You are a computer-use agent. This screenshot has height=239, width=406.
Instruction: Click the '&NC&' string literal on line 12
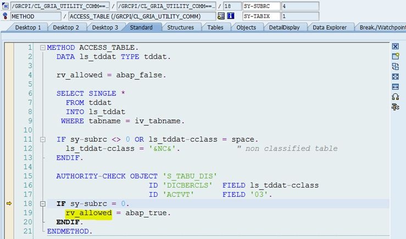pos(162,149)
